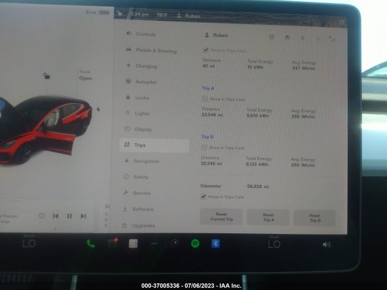Tap passenger side LO temperature control
The width and height of the screenshot is (387, 290).
coord(274,243)
